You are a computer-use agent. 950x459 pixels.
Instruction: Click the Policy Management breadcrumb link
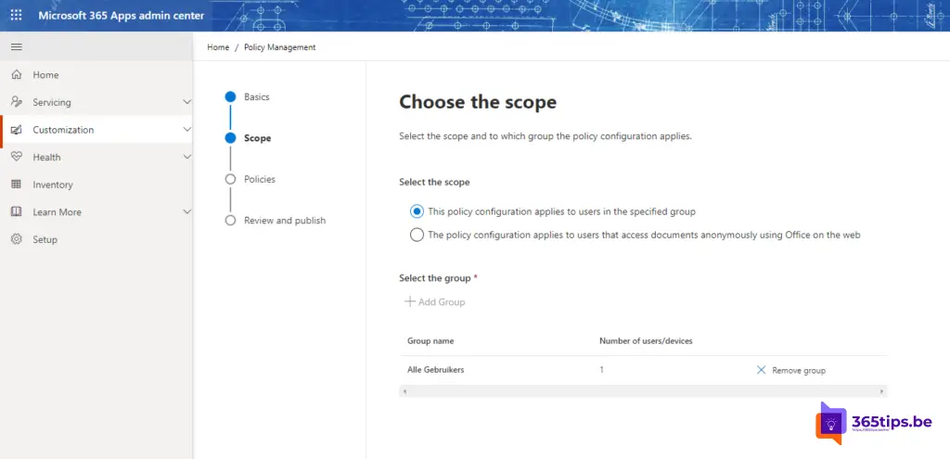(x=280, y=47)
